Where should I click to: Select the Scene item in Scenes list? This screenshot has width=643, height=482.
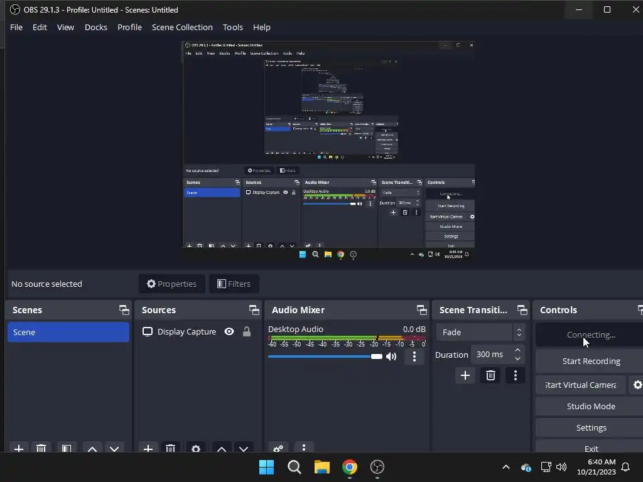tap(68, 332)
